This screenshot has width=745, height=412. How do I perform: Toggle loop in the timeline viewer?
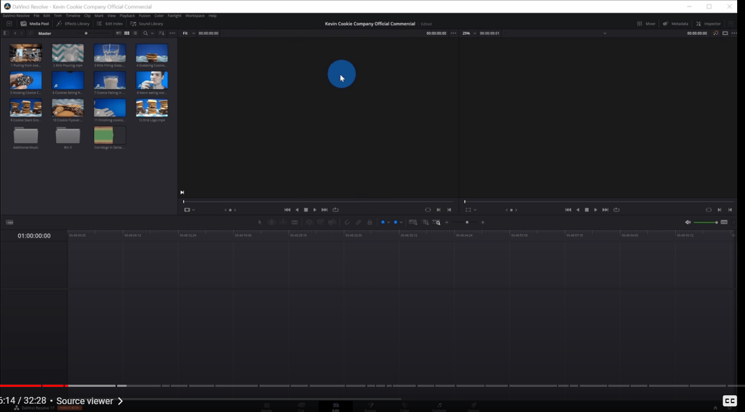[616, 210]
